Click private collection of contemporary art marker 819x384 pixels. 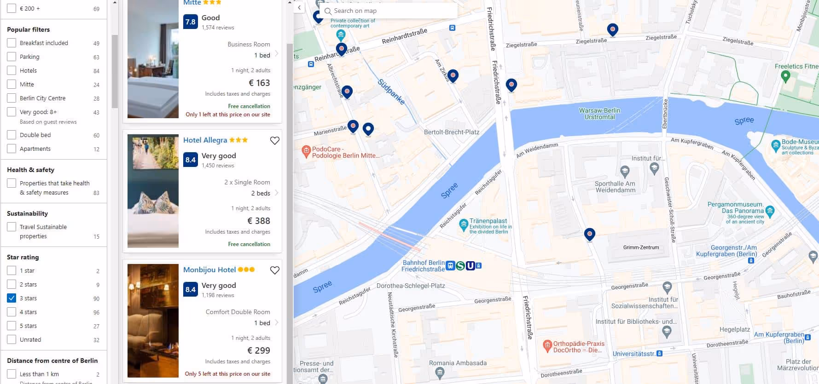click(341, 35)
